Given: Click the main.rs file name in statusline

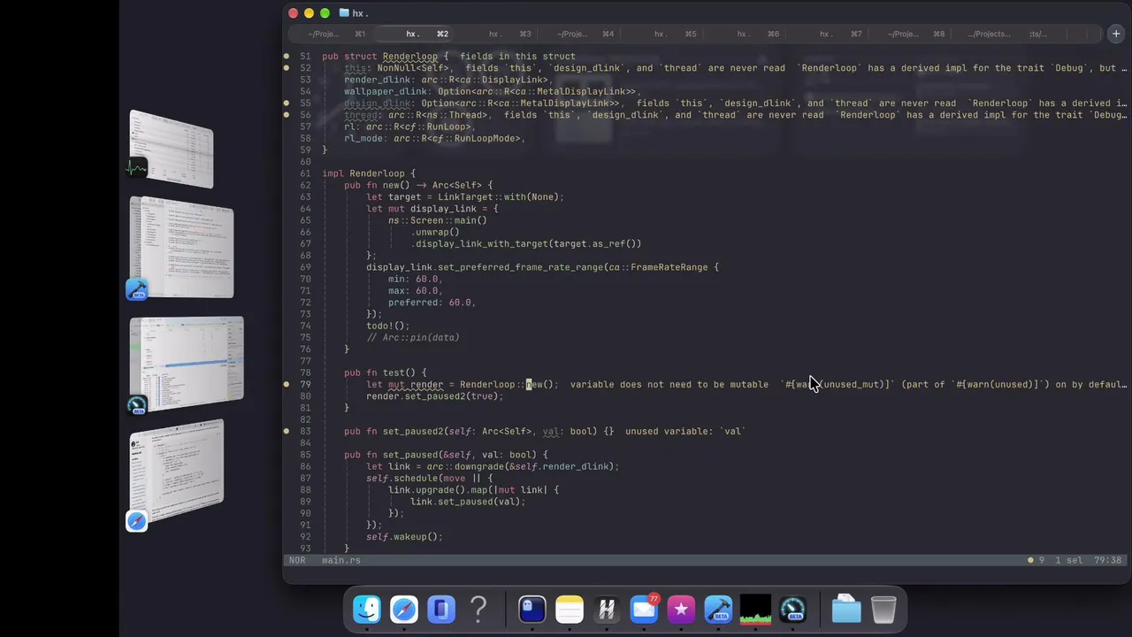Looking at the screenshot, I should click(x=341, y=560).
